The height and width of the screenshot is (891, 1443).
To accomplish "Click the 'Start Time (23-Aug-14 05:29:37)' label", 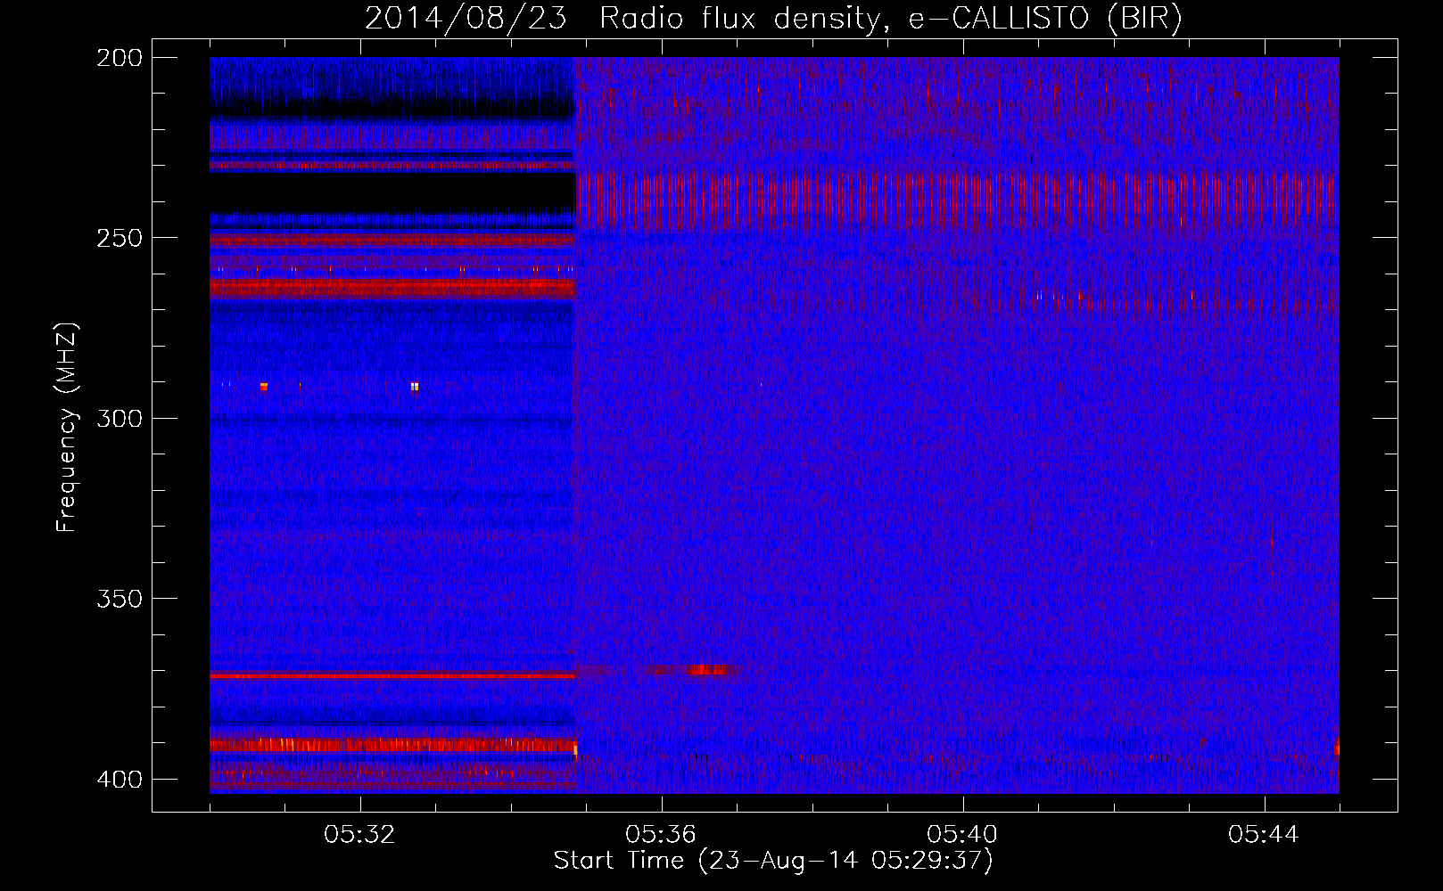I will coord(773,861).
